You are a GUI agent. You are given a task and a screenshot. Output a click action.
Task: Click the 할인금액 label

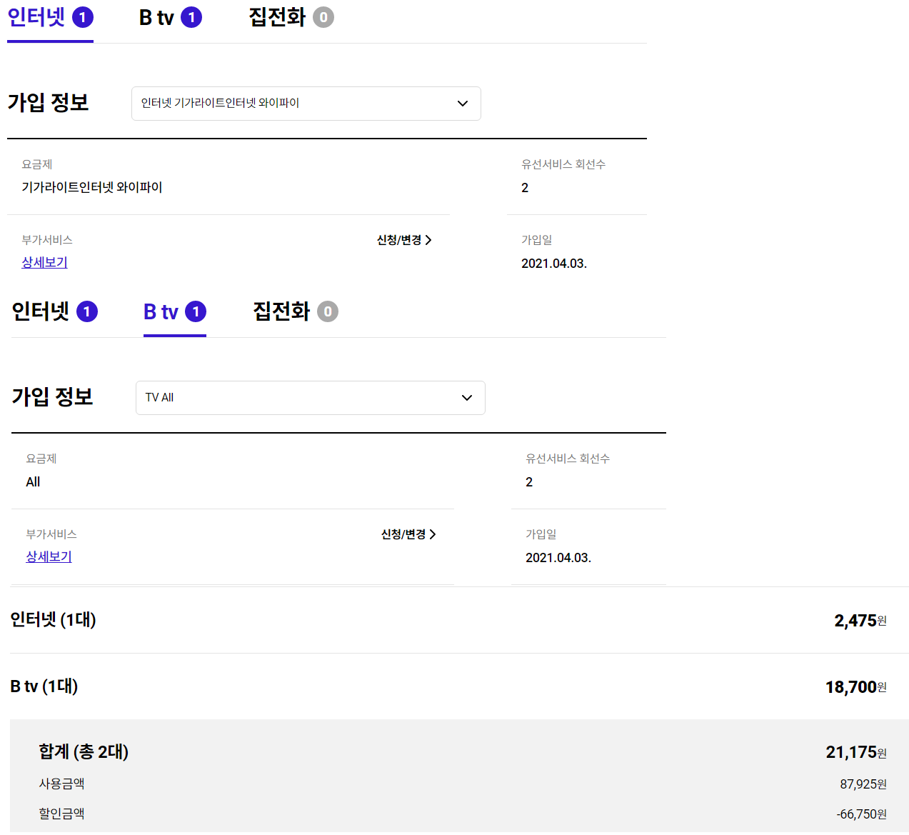(61, 814)
